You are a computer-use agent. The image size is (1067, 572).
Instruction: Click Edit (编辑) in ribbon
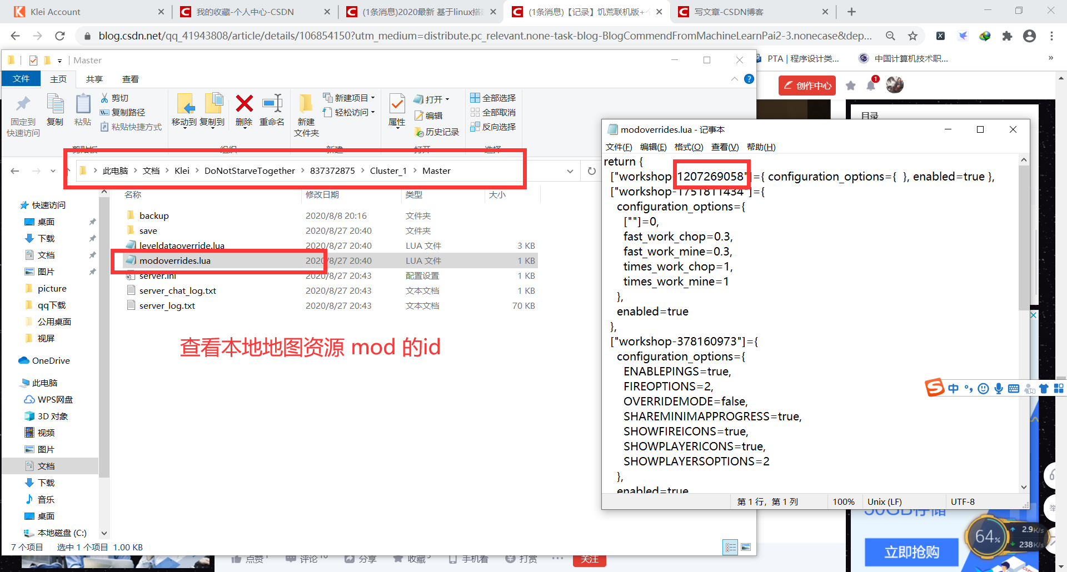point(428,116)
